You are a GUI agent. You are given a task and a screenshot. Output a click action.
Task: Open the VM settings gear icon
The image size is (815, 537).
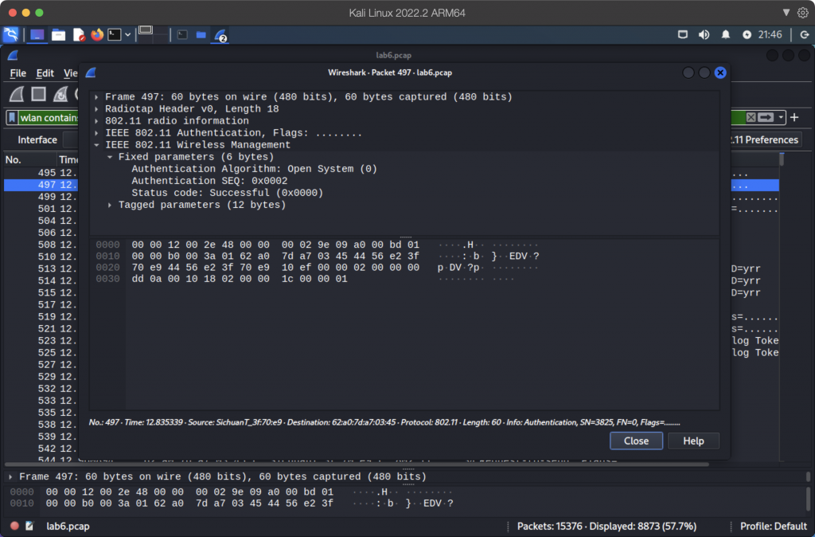click(x=803, y=13)
